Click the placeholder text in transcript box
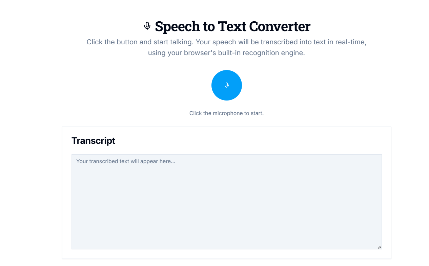 coord(126,161)
